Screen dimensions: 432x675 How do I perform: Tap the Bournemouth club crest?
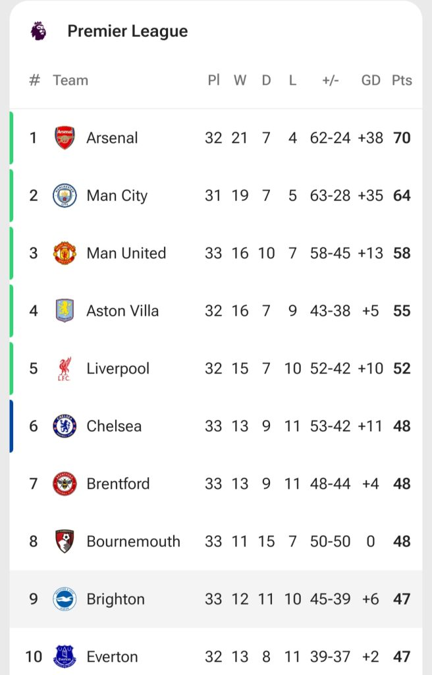click(65, 541)
